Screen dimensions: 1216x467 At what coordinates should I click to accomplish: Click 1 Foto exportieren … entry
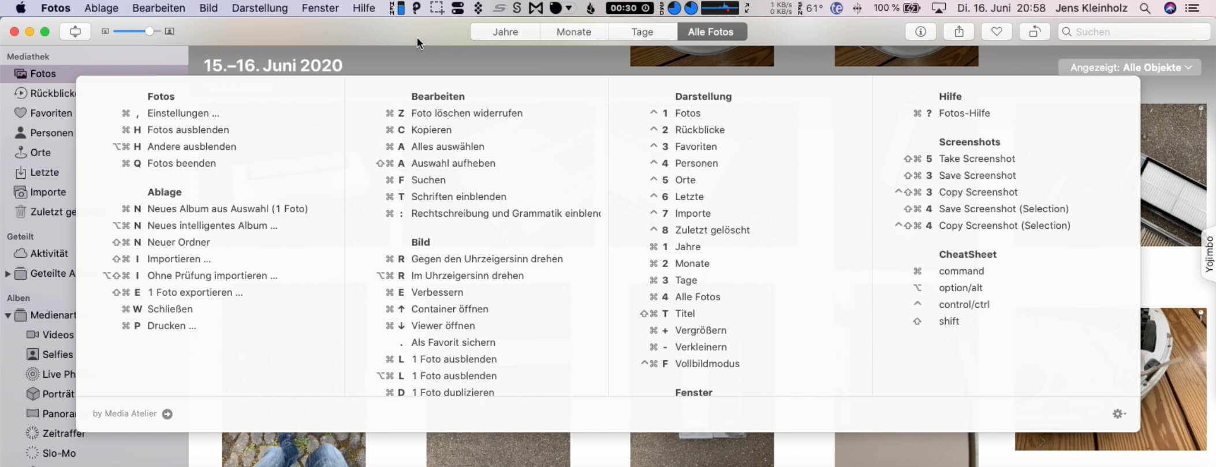click(195, 292)
